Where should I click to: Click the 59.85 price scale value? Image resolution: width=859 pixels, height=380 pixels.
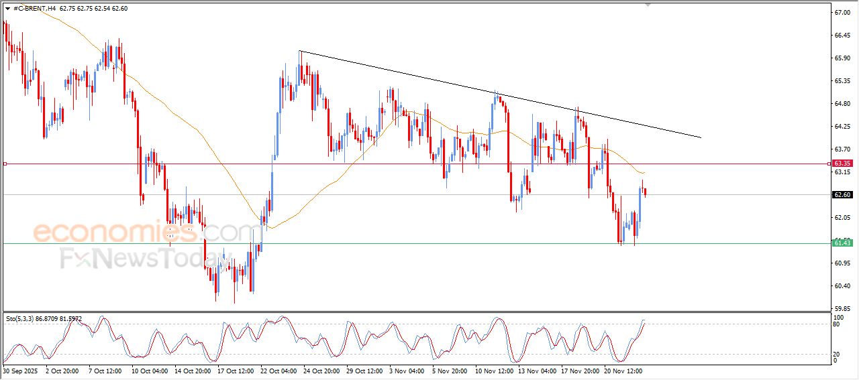842,309
